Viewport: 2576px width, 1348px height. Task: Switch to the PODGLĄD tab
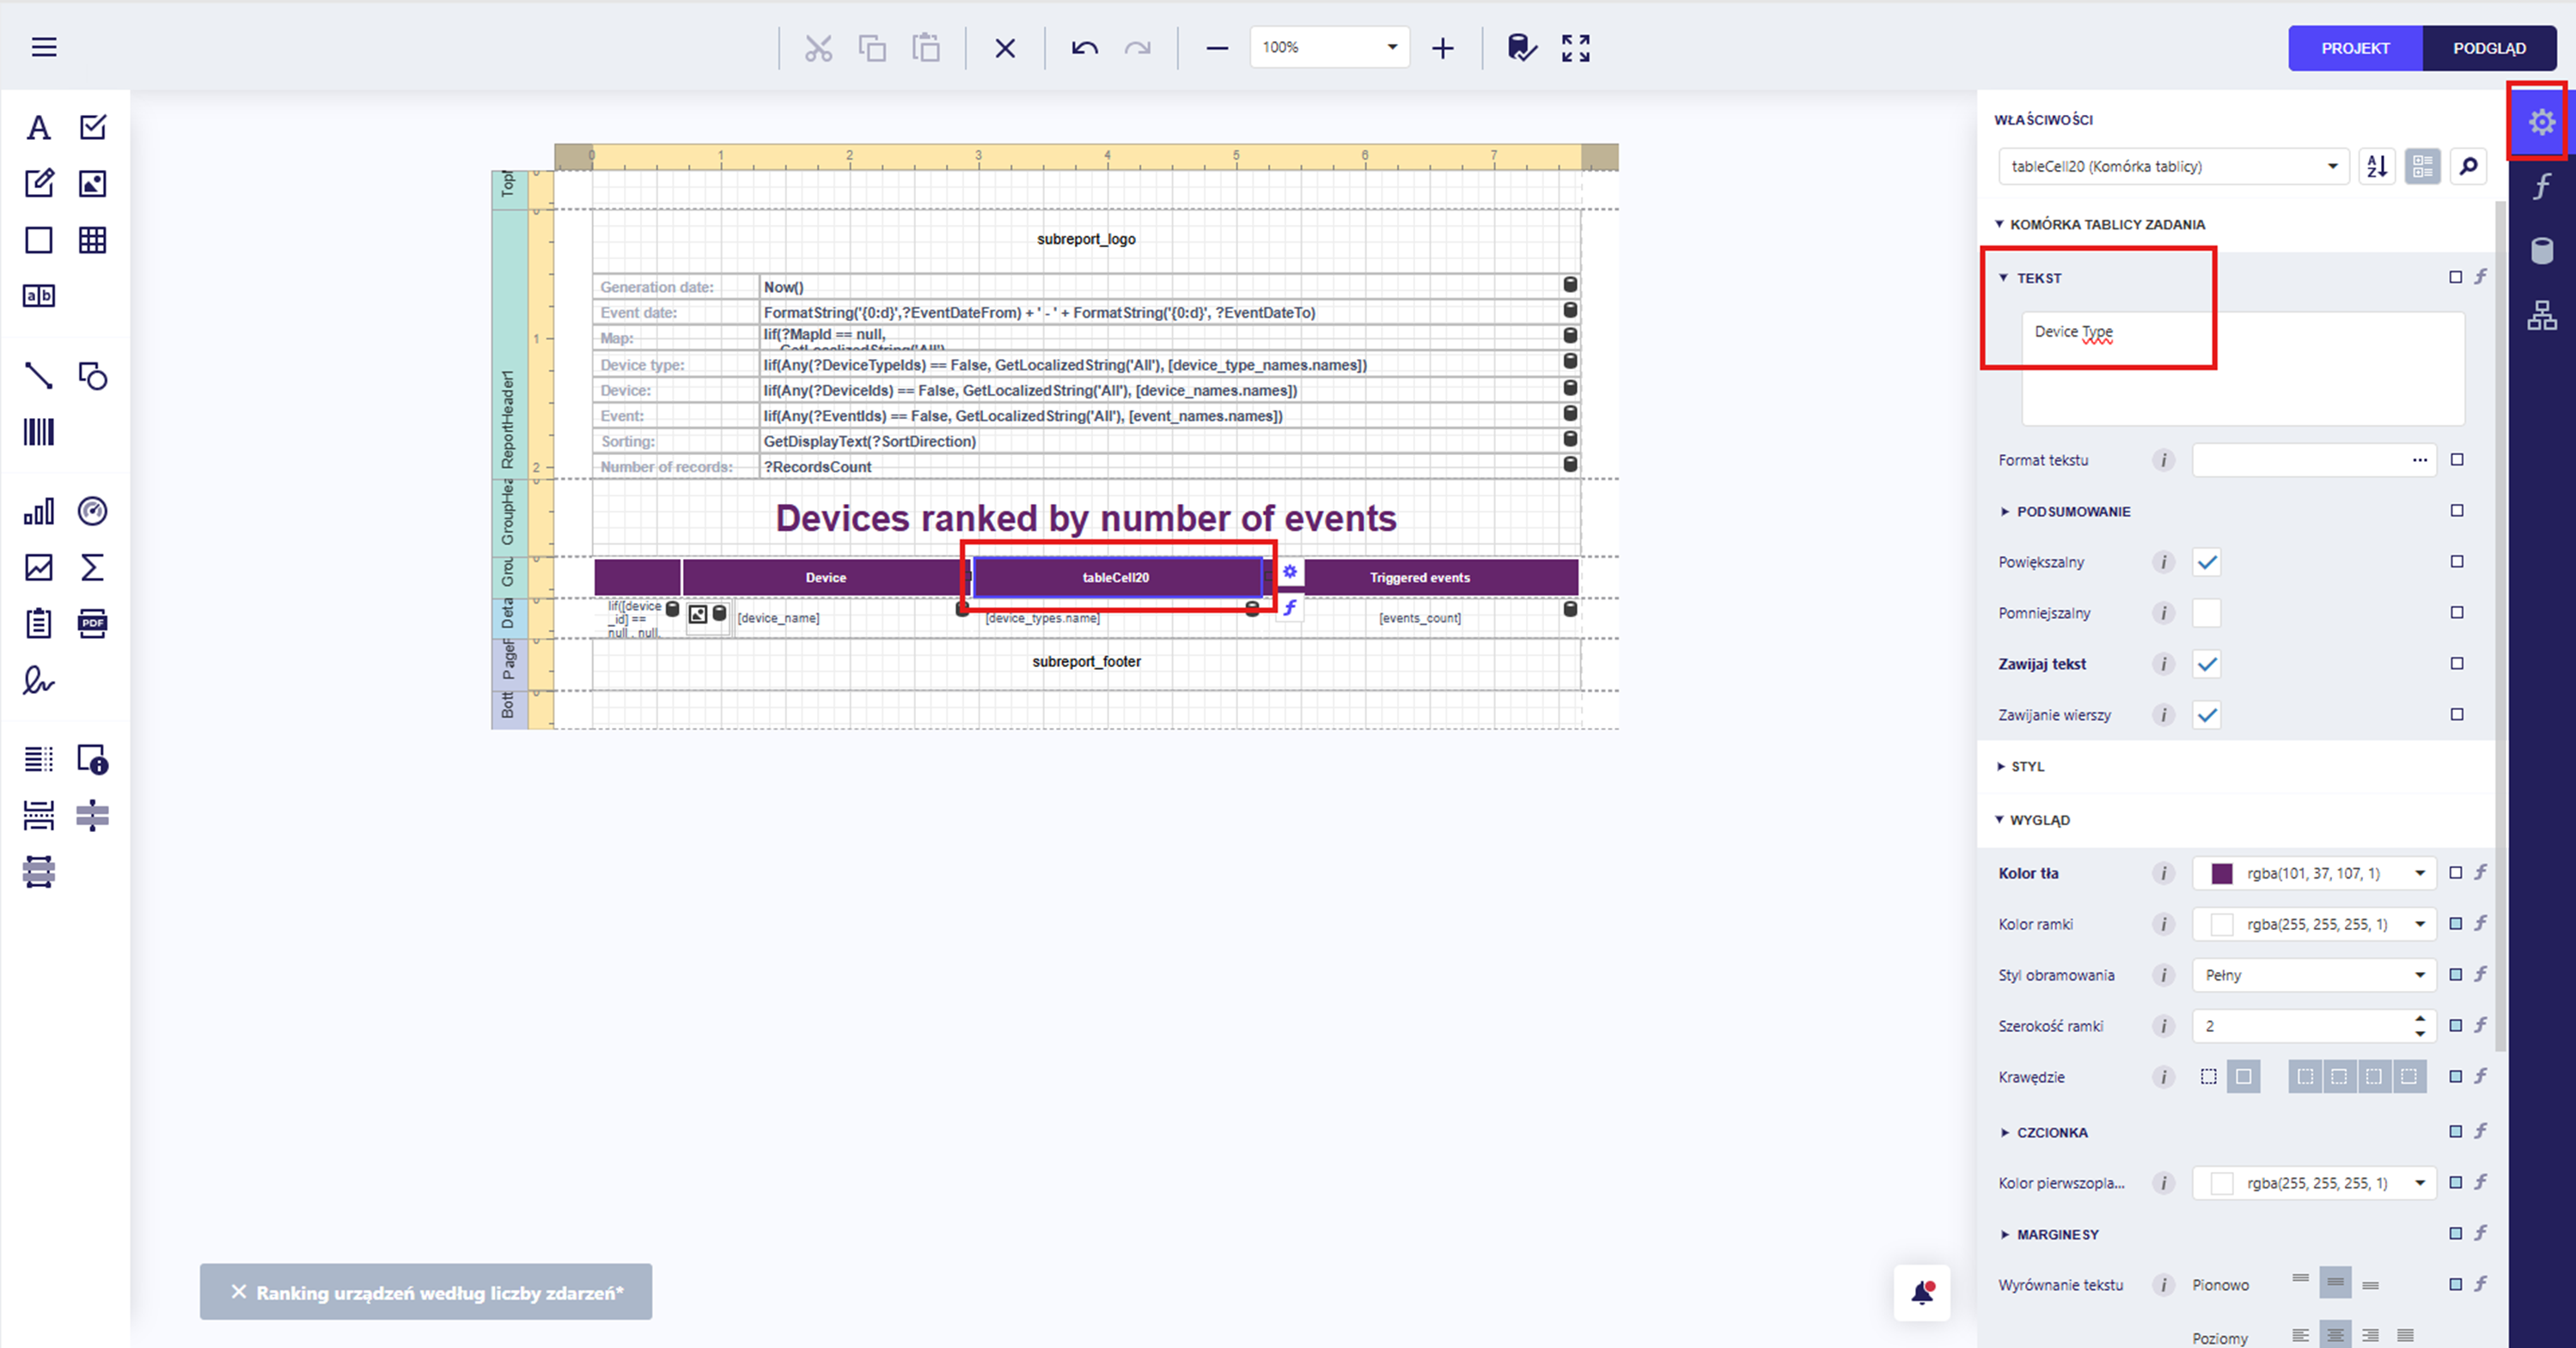tap(2488, 48)
